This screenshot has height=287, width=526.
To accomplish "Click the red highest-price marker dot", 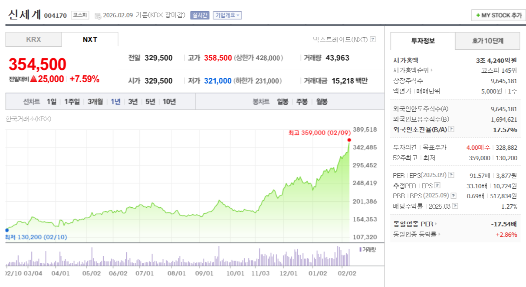I will [349, 140].
